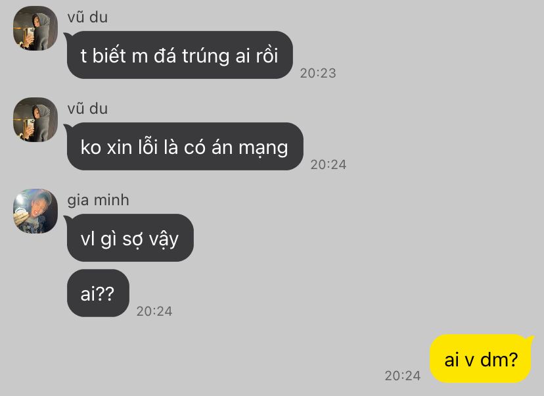The height and width of the screenshot is (396, 544).
Task: Click the 20:24 timestamp beside yellow bubble
Action: click(403, 375)
